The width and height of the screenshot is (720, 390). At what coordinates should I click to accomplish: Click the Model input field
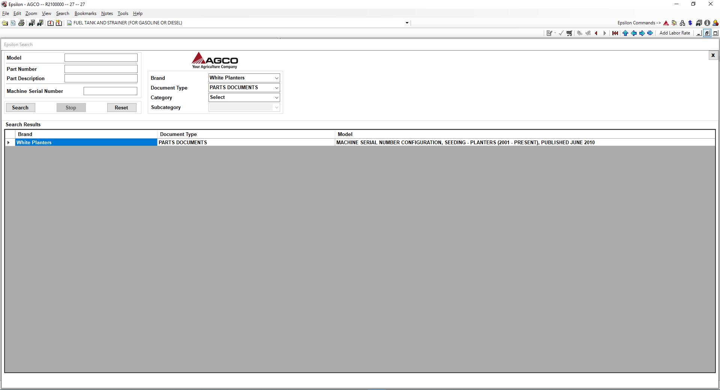click(x=101, y=58)
